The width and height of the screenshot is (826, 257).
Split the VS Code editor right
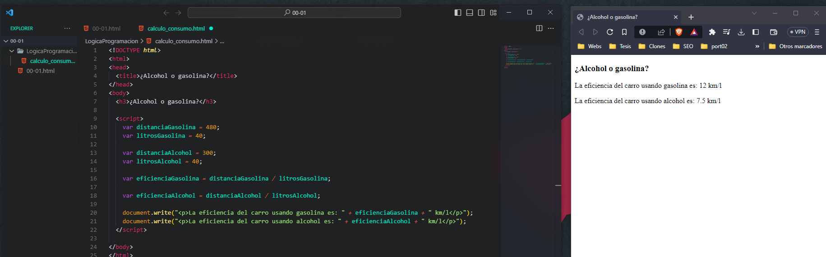(x=539, y=28)
